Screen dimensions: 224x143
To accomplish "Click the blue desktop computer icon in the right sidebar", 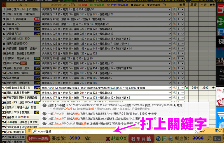I will click(x=220, y=32).
